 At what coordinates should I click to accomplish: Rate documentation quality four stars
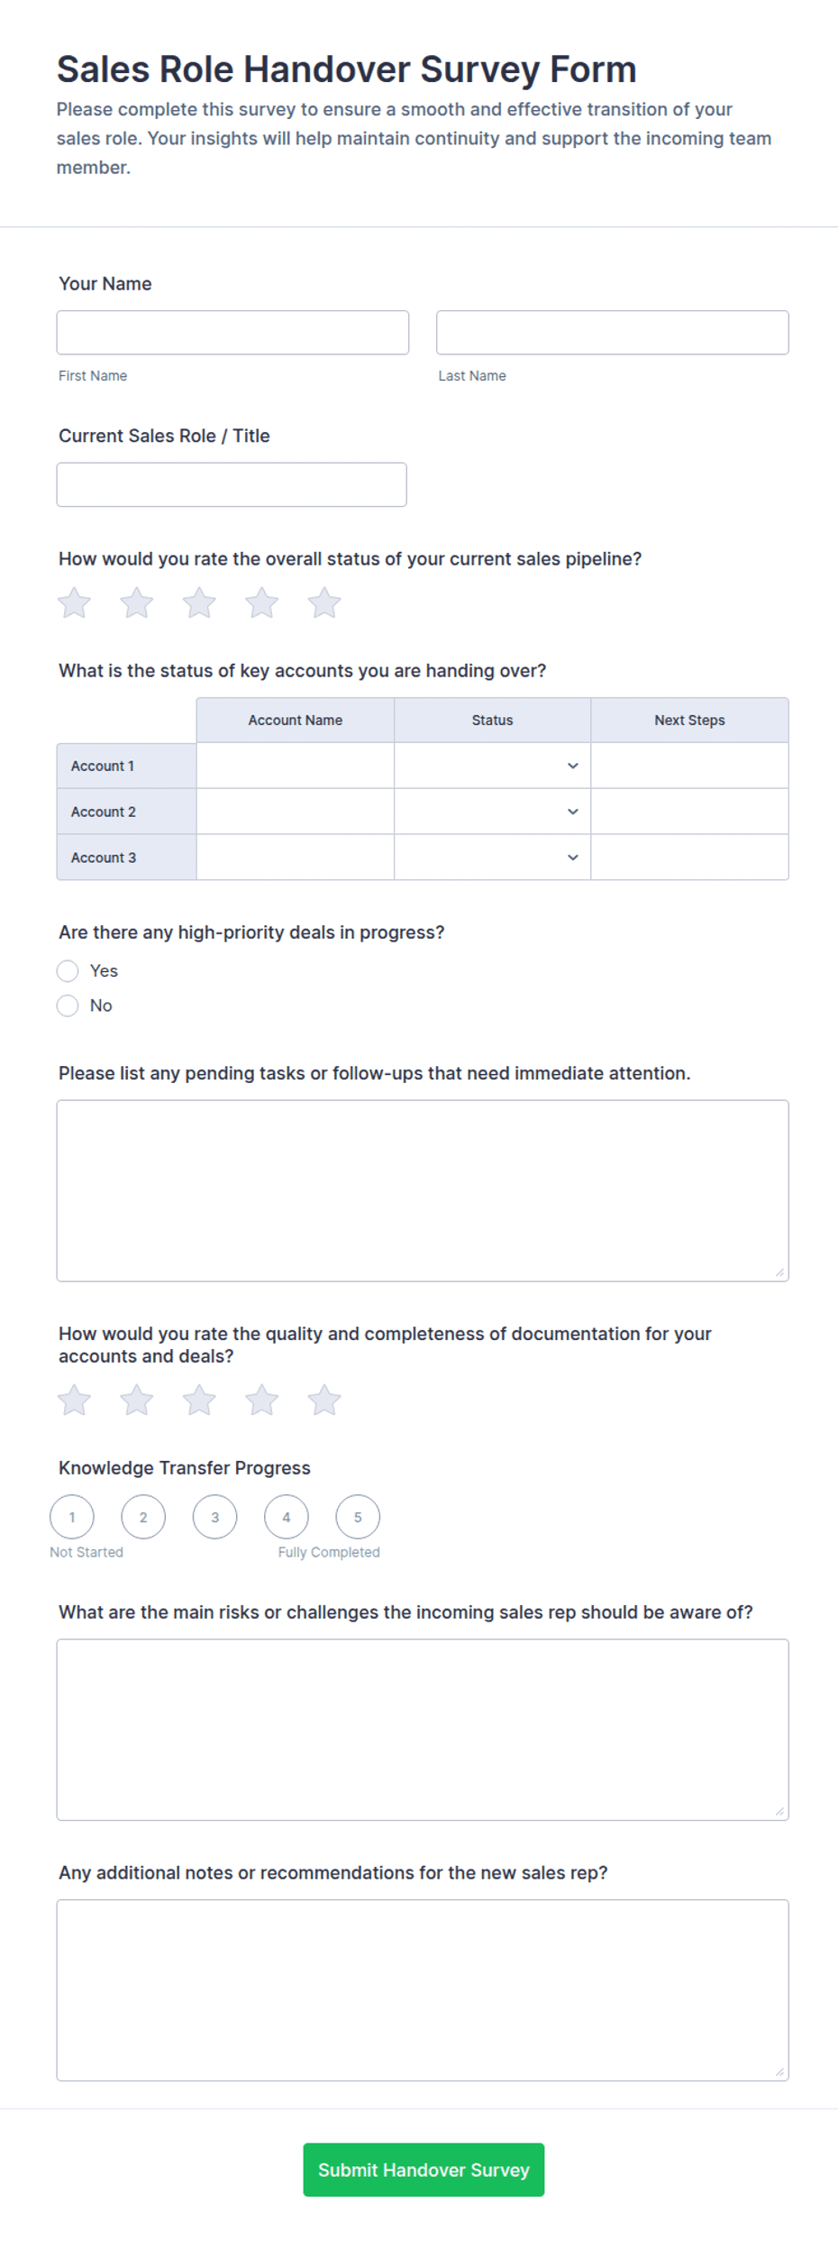pyautogui.click(x=262, y=1400)
